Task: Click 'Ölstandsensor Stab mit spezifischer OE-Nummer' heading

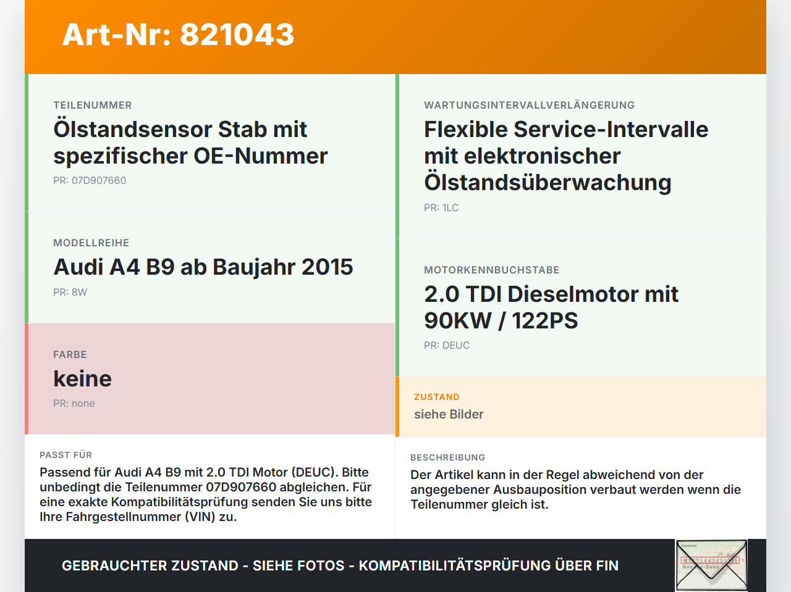Action: point(190,143)
